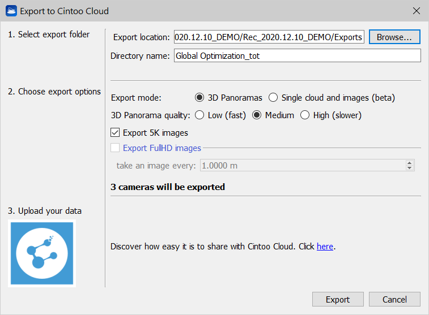Uncheck Export 5K images checkbox
This screenshot has width=429, height=315.
tap(116, 133)
